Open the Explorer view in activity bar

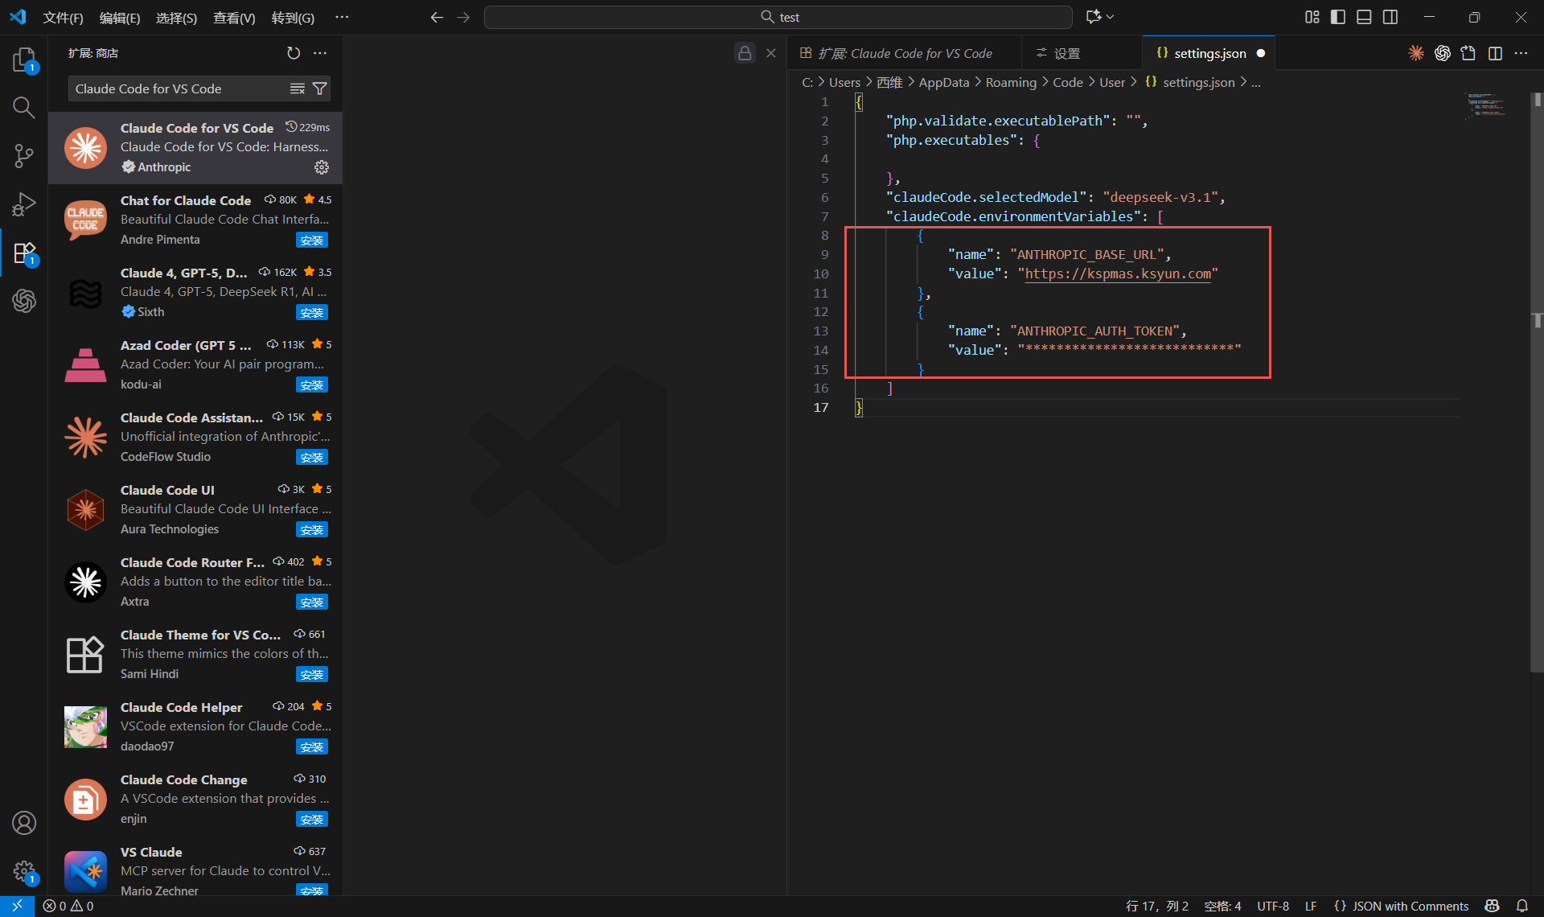coord(24,60)
